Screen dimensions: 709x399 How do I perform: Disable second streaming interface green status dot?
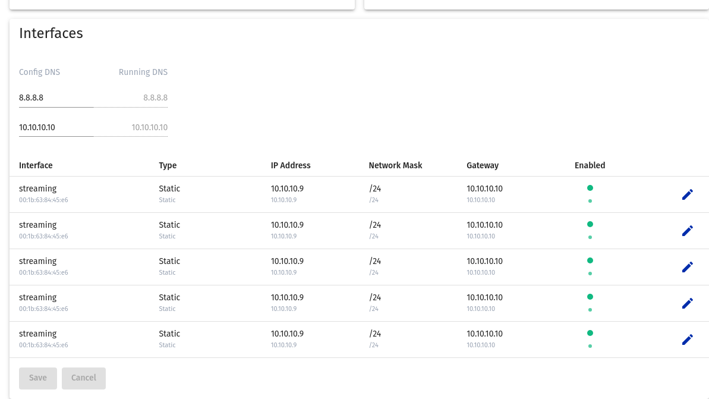pos(590,224)
